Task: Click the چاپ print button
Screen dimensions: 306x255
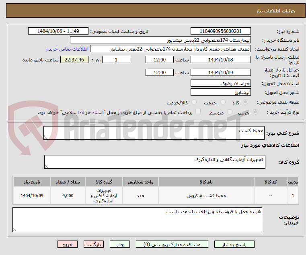Action: click(x=120, y=244)
